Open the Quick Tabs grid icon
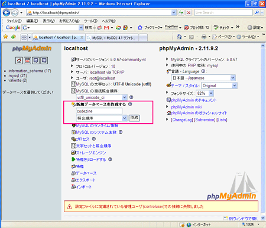The height and width of the screenshot is (228, 266). tap(24, 37)
